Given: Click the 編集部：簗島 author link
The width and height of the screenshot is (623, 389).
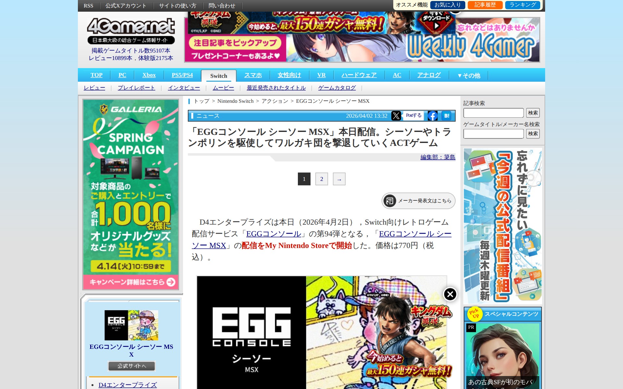Looking at the screenshot, I should click(438, 157).
